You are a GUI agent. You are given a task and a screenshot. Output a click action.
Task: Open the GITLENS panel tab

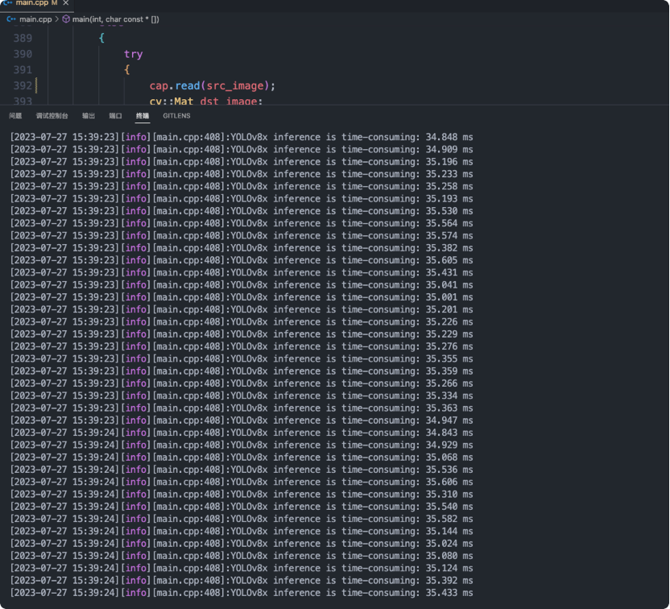pos(176,116)
